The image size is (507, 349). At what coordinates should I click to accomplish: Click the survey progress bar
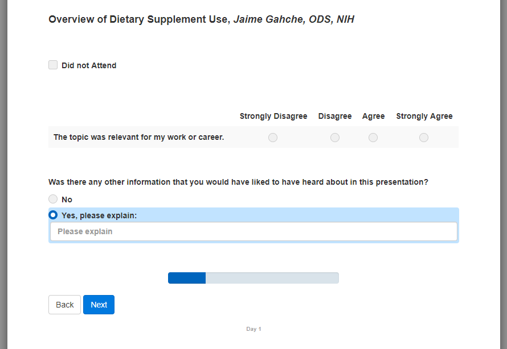tap(254, 278)
